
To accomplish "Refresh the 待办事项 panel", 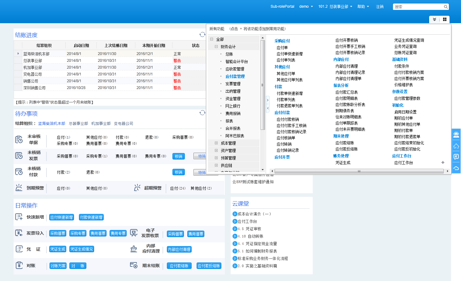I will (x=202, y=113).
